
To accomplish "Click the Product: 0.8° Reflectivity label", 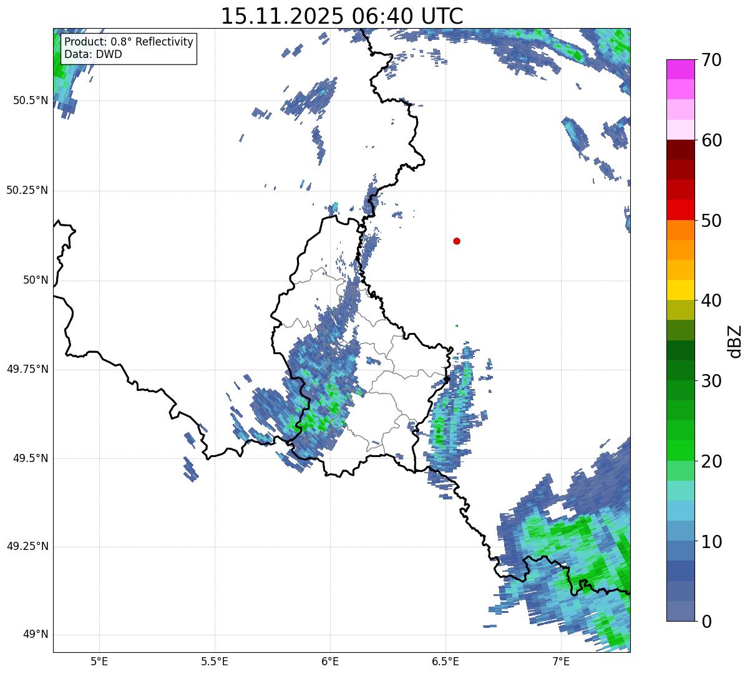I will (x=129, y=42).
